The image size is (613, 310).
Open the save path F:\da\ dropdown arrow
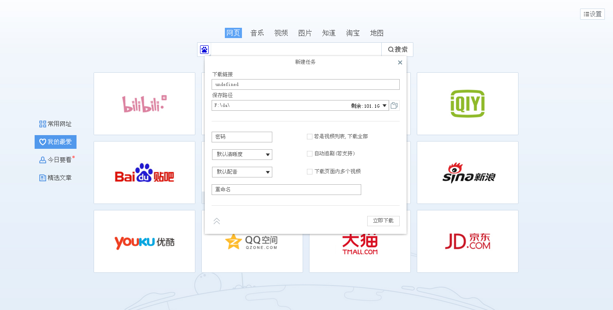[384, 106]
